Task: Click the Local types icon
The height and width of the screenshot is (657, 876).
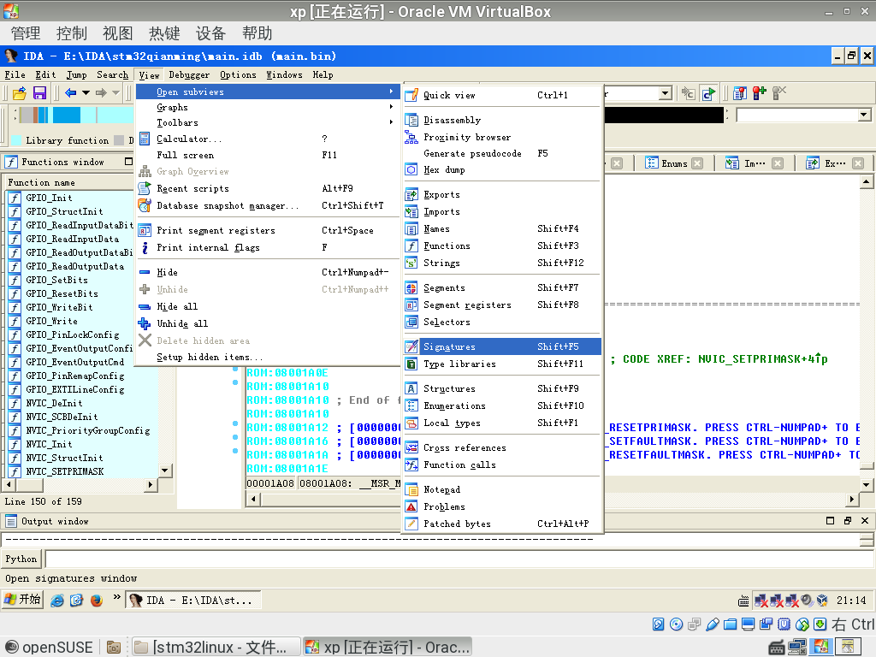Action: click(411, 423)
